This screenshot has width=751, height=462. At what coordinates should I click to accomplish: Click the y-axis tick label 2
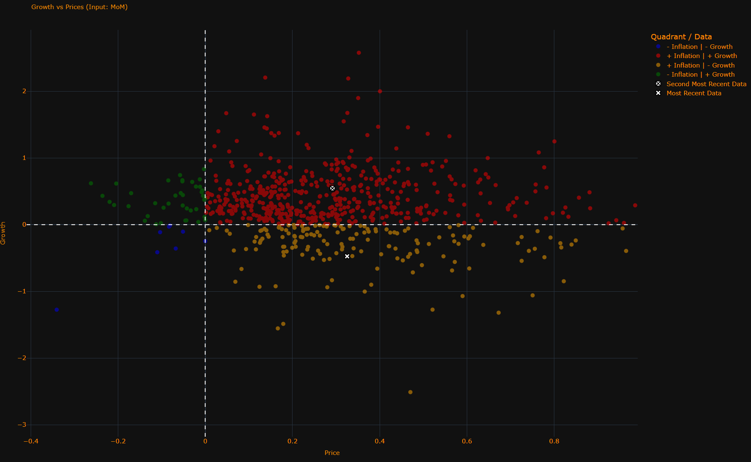(x=24, y=91)
